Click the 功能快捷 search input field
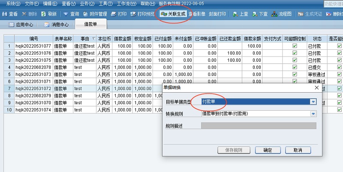343x172 pixels. (x=333, y=3)
